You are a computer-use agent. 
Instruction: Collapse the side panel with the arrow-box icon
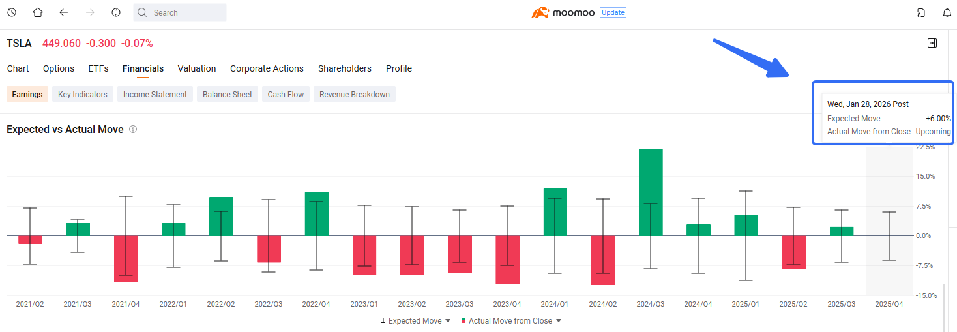(x=932, y=43)
